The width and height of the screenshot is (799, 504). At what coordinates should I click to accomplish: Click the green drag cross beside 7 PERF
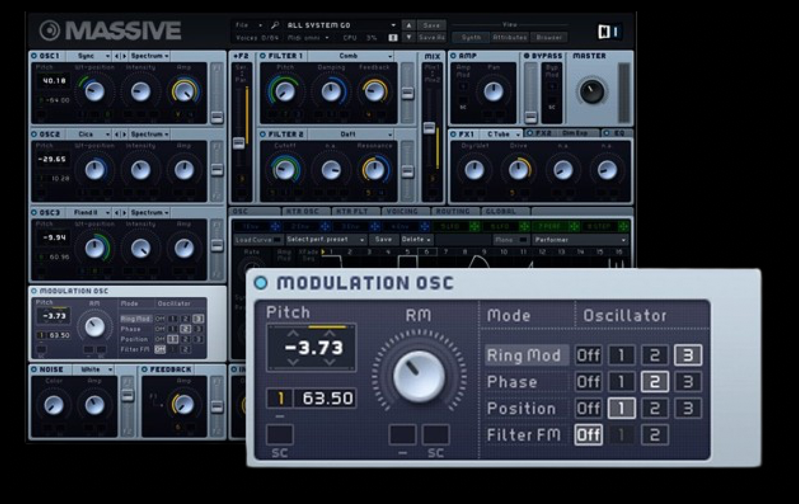click(573, 226)
